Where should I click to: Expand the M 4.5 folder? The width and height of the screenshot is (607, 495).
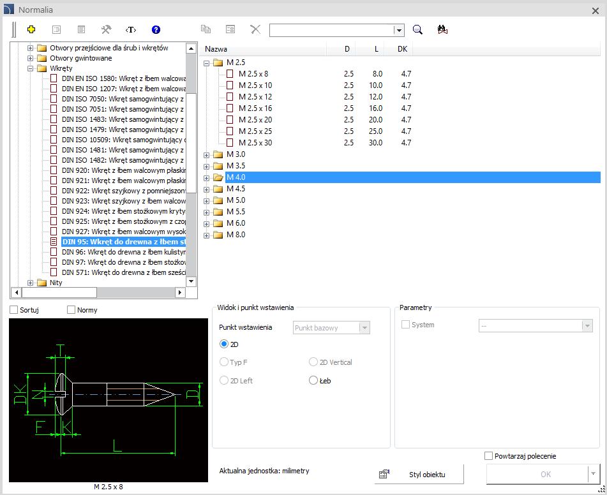206,189
